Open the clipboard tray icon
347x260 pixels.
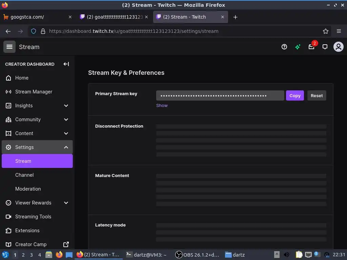pos(299,255)
